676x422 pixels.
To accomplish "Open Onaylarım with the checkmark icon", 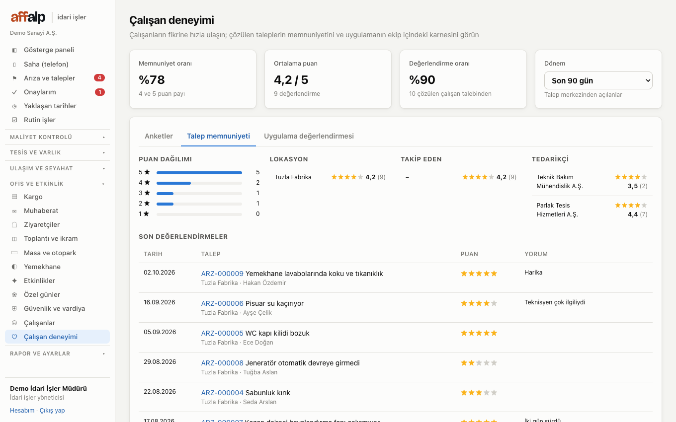I will 14,92.
